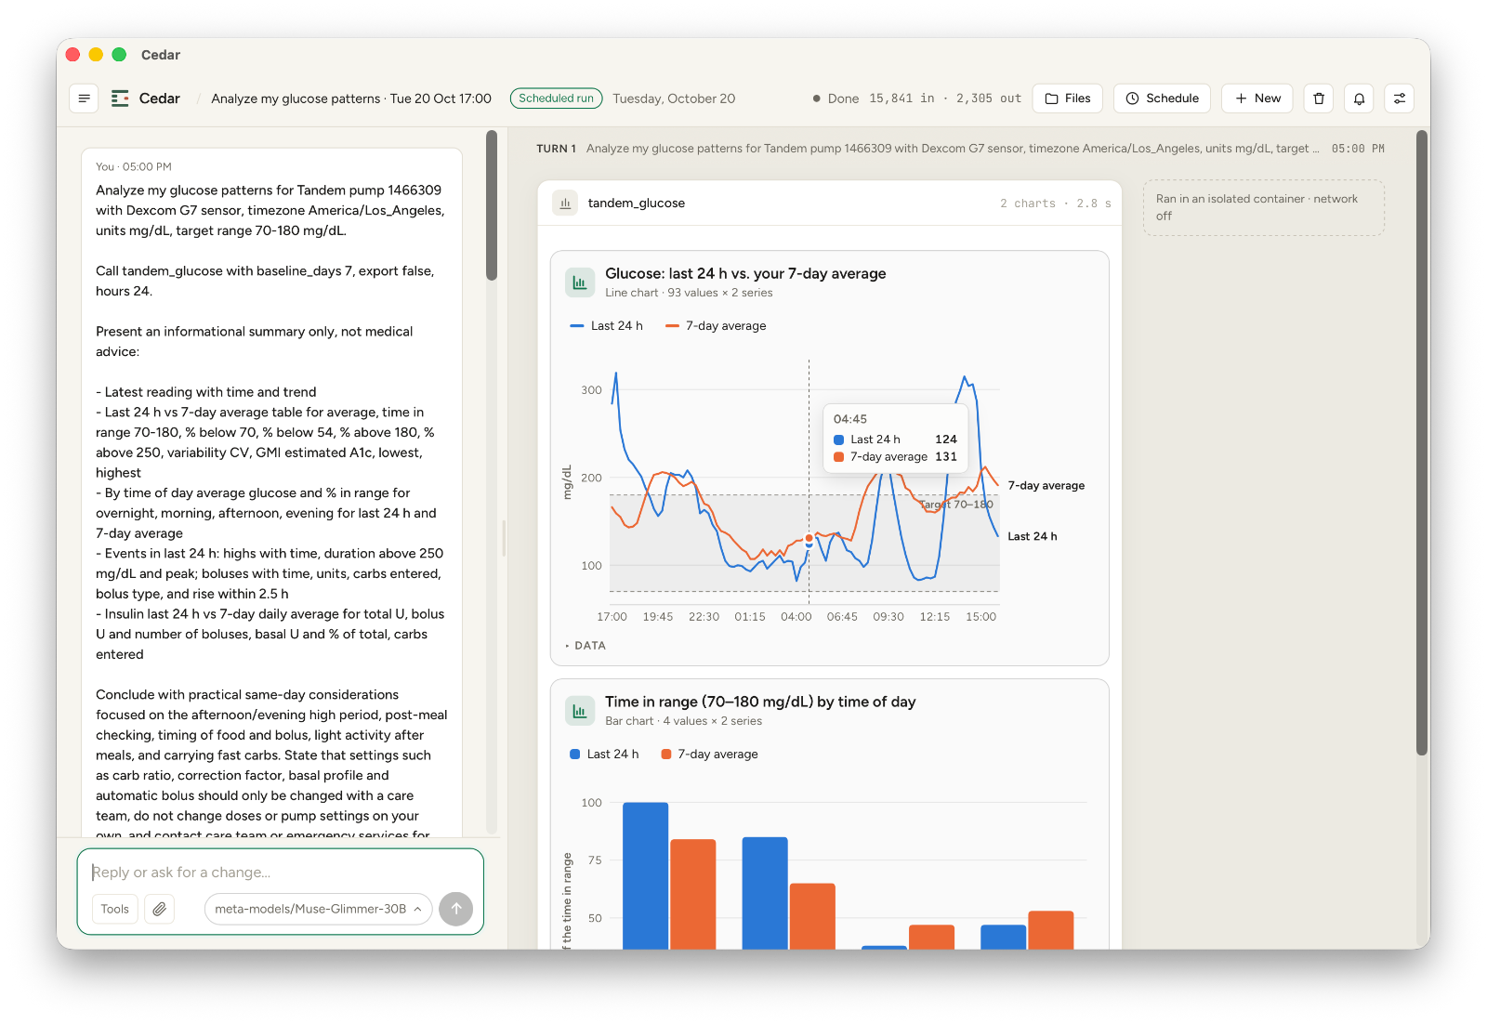Screen dimensions: 1487x1024
Task: Click the Analyze my glucose patterns breadcrumb title
Action: [351, 98]
